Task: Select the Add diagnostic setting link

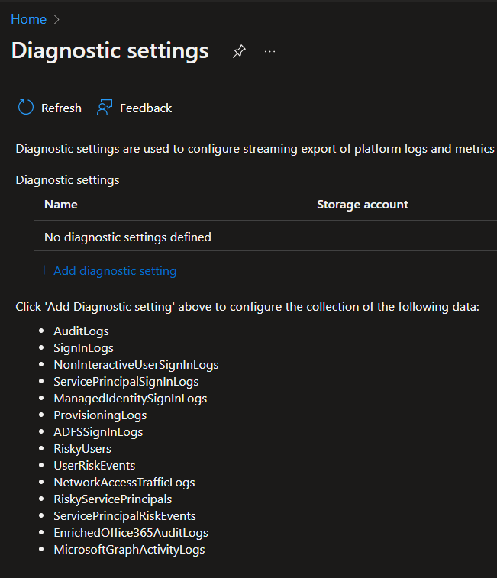Action: coord(115,271)
